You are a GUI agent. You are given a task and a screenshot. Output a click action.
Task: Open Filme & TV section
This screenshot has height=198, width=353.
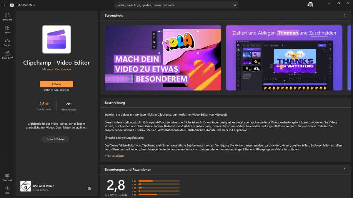(7, 55)
